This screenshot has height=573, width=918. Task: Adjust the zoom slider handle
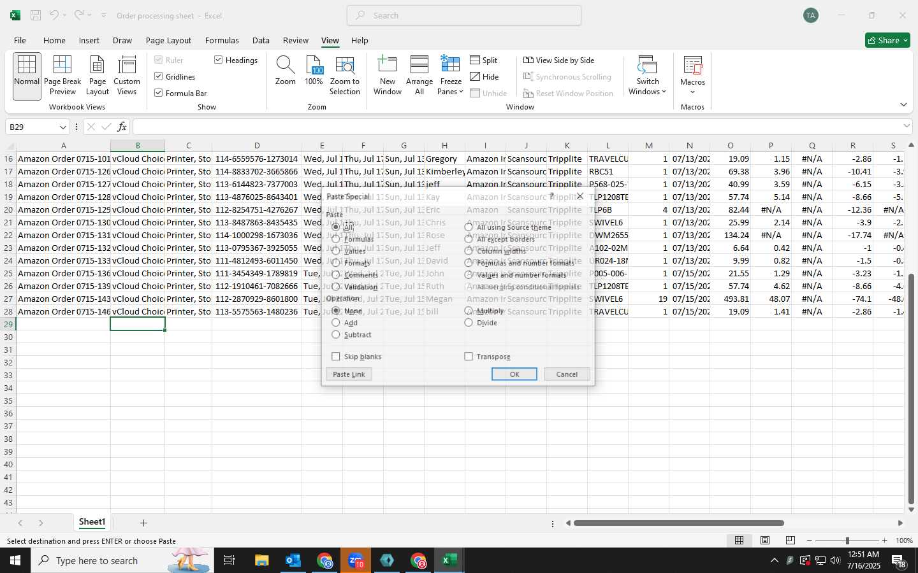click(x=847, y=541)
